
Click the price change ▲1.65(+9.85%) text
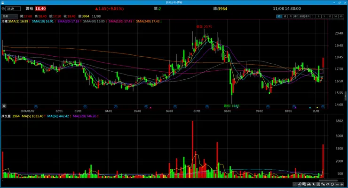pyautogui.click(x=110, y=8)
